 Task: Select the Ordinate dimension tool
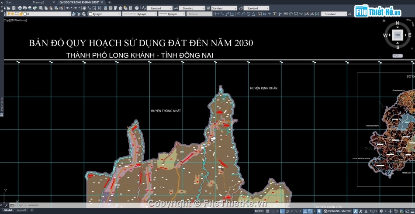232,14
